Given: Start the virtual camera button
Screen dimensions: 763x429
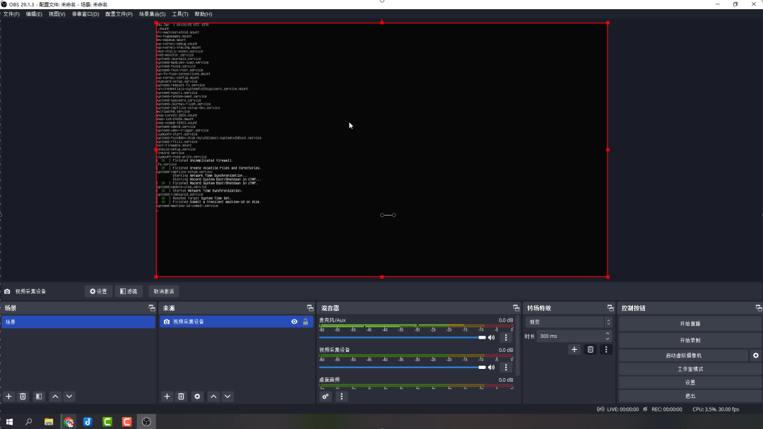Looking at the screenshot, I should [x=684, y=355].
